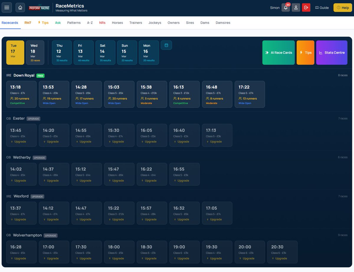Select Thu 12 Mar results card
Viewport: 354px width, 272px height.
62,53
